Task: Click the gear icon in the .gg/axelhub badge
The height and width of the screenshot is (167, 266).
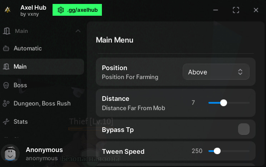Action: coord(61,10)
